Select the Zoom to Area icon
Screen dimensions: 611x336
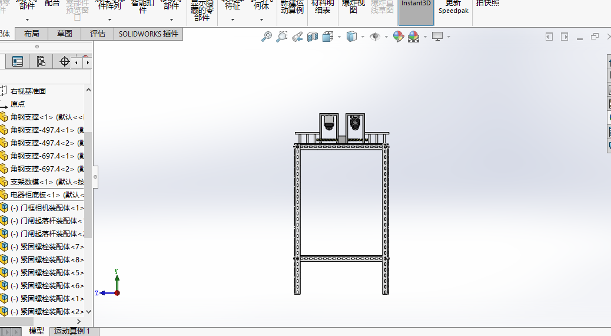point(282,37)
